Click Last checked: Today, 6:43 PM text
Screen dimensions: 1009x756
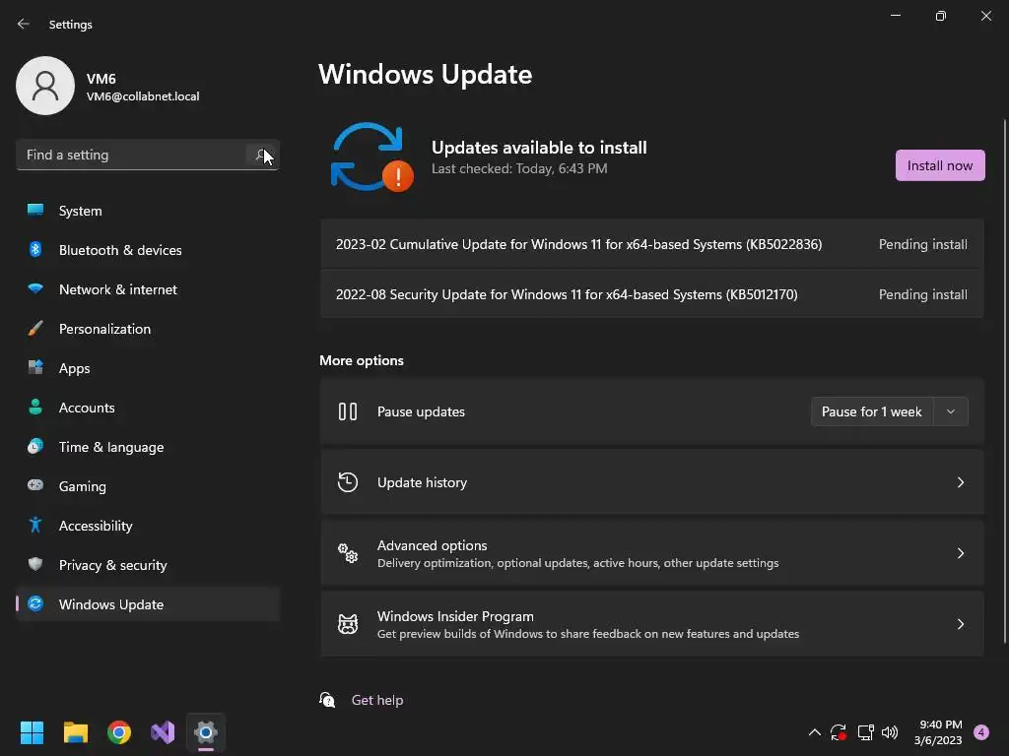(x=519, y=168)
